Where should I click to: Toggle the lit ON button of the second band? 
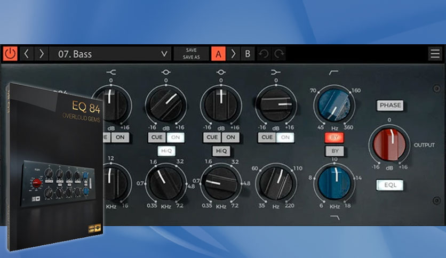(176, 137)
